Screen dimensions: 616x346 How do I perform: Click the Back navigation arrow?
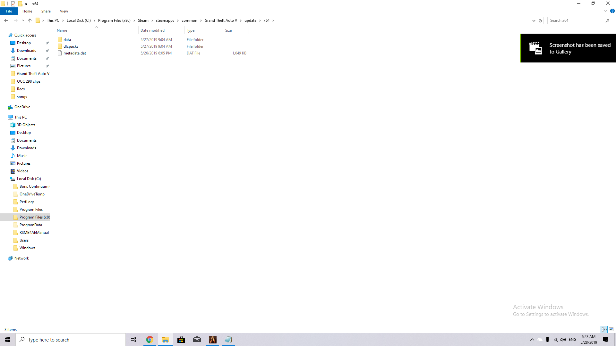pyautogui.click(x=6, y=21)
